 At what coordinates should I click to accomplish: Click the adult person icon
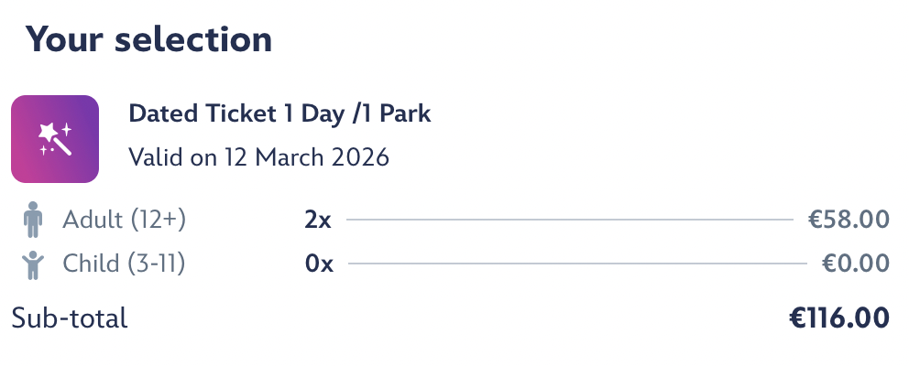point(31,221)
